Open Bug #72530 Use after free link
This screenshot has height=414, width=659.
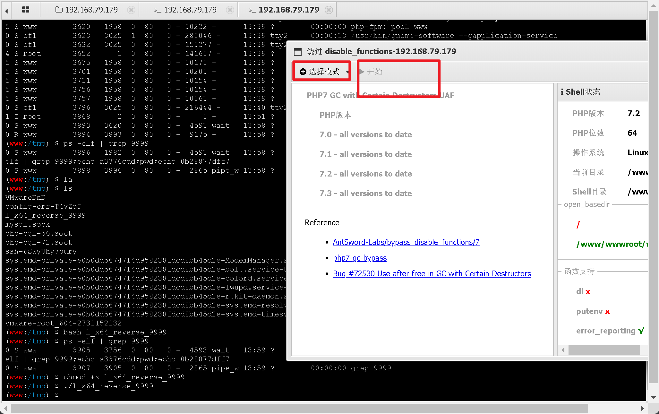pyautogui.click(x=432, y=274)
